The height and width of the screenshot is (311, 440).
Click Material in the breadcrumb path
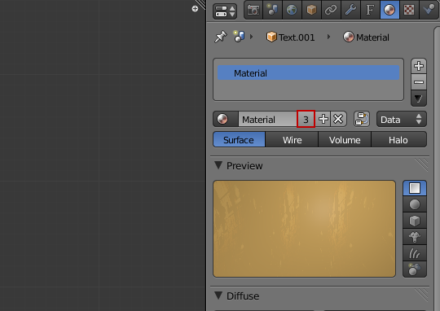[x=366, y=37]
